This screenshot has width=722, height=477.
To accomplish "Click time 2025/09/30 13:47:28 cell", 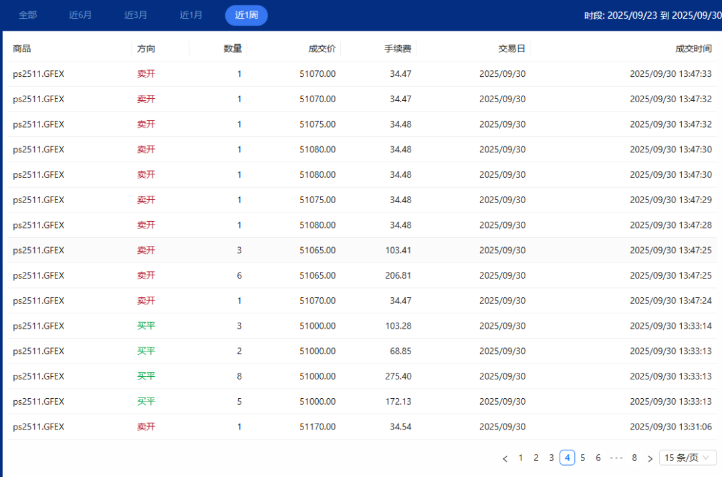I will coord(671,225).
